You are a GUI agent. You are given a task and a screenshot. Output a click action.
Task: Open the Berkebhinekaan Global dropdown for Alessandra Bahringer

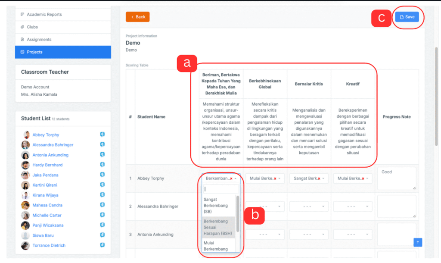(x=264, y=207)
